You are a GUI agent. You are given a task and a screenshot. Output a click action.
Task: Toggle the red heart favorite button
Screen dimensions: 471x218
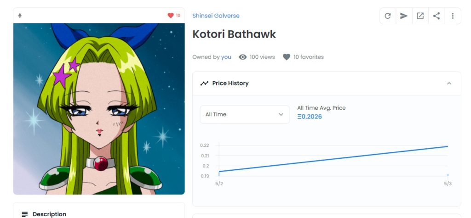pos(171,16)
